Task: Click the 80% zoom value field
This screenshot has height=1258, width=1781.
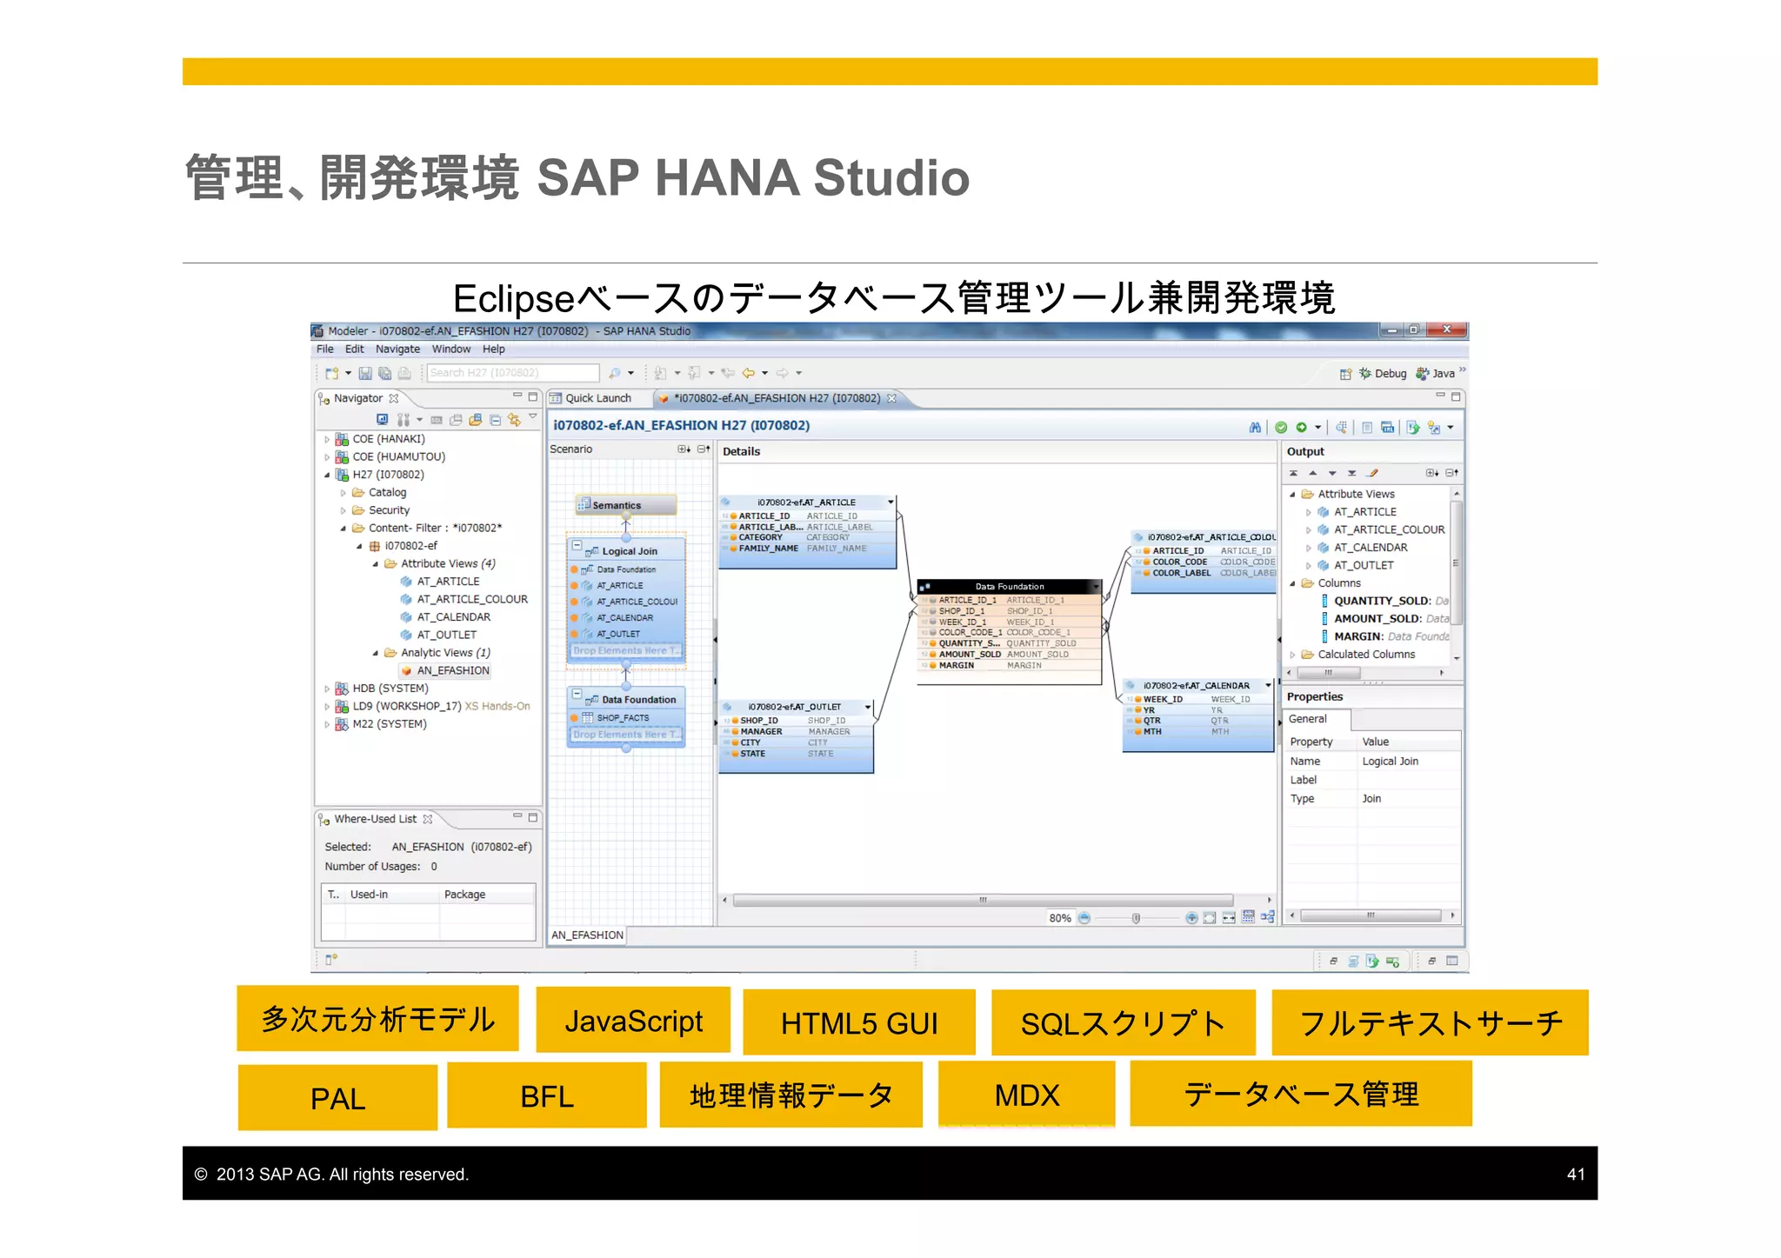Action: [1060, 918]
